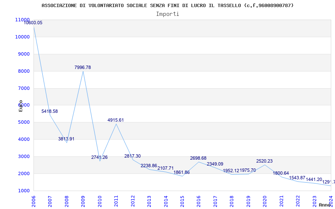Click the 2015 x-axis year label

(x=182, y=201)
